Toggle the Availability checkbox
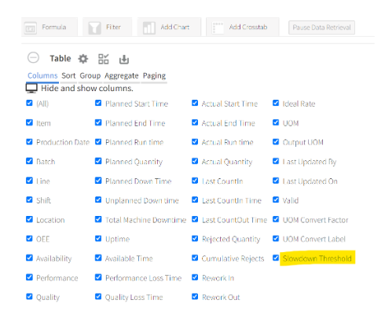 click(29, 258)
